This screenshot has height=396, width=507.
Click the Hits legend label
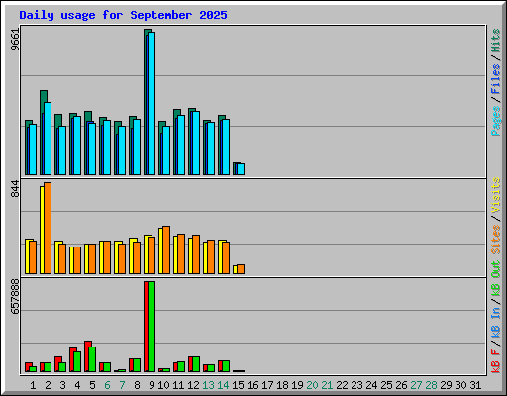pos(496,41)
